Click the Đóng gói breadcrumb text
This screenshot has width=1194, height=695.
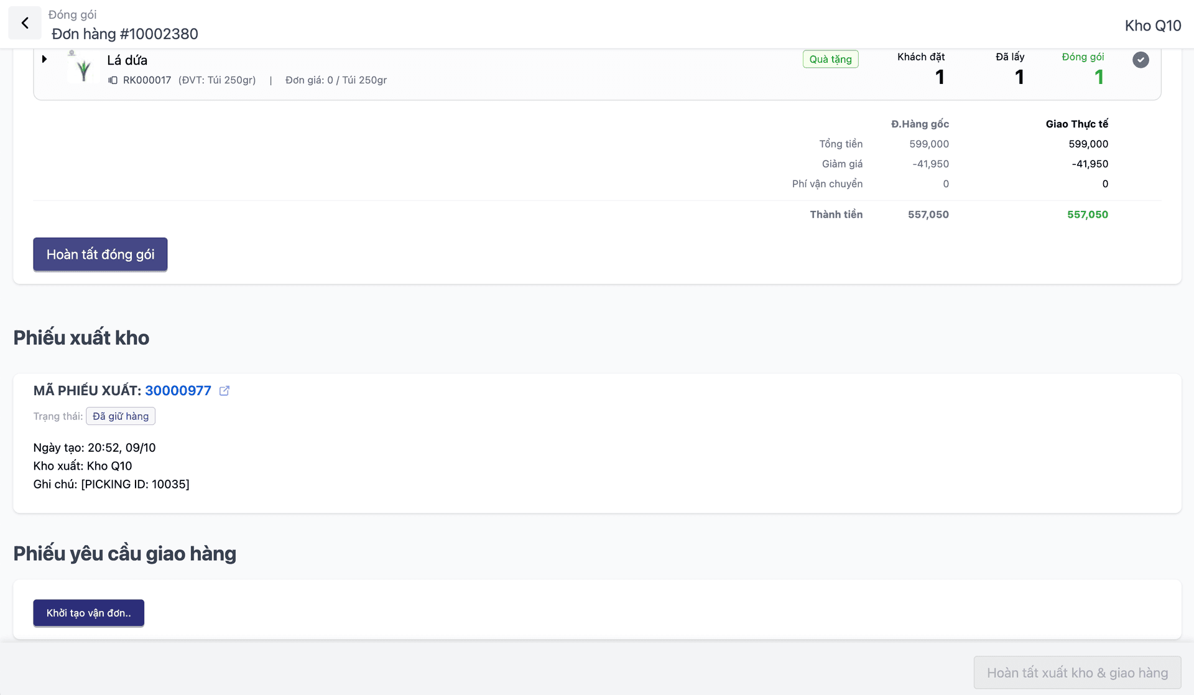[72, 14]
